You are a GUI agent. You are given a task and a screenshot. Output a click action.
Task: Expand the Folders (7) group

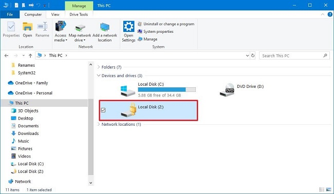click(99, 67)
